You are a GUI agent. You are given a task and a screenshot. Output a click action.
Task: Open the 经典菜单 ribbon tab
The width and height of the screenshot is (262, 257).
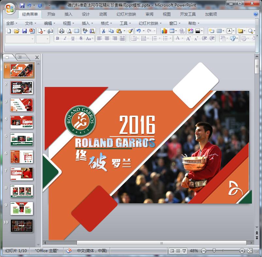30,14
